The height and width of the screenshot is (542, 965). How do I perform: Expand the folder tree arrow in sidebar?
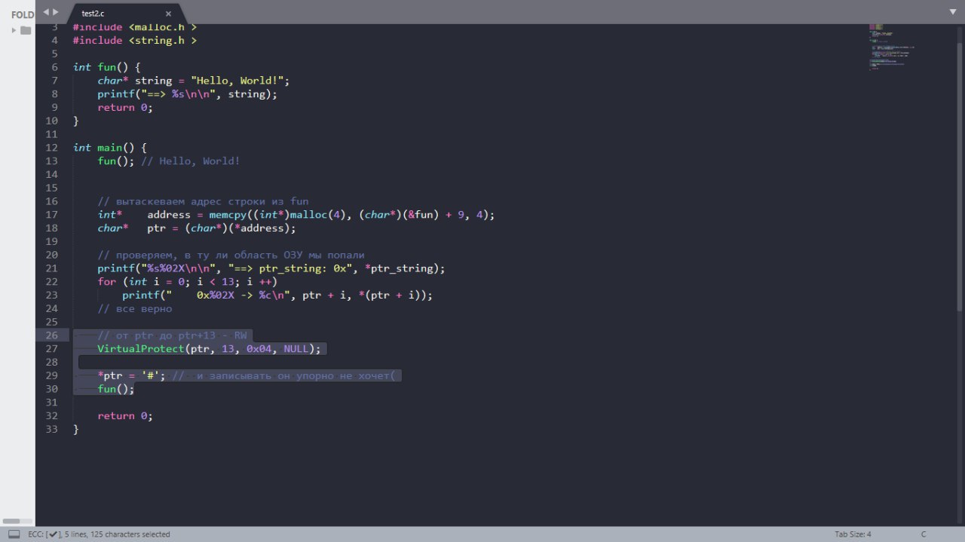click(x=14, y=30)
